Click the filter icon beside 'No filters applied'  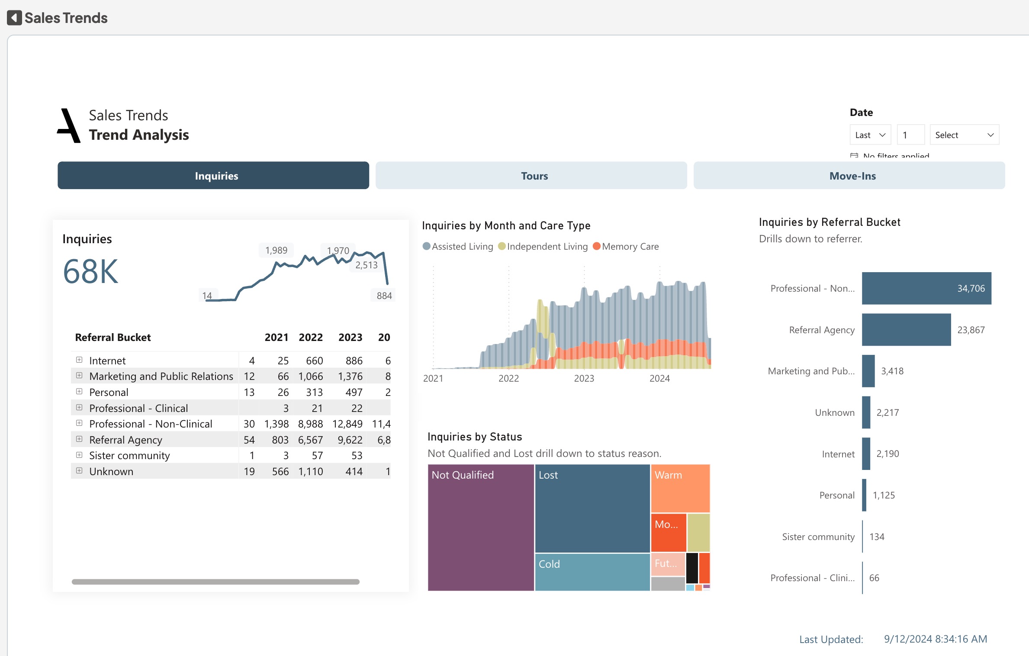[854, 155]
